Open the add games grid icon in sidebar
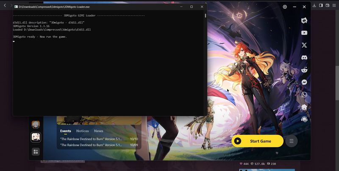 (x=36, y=151)
